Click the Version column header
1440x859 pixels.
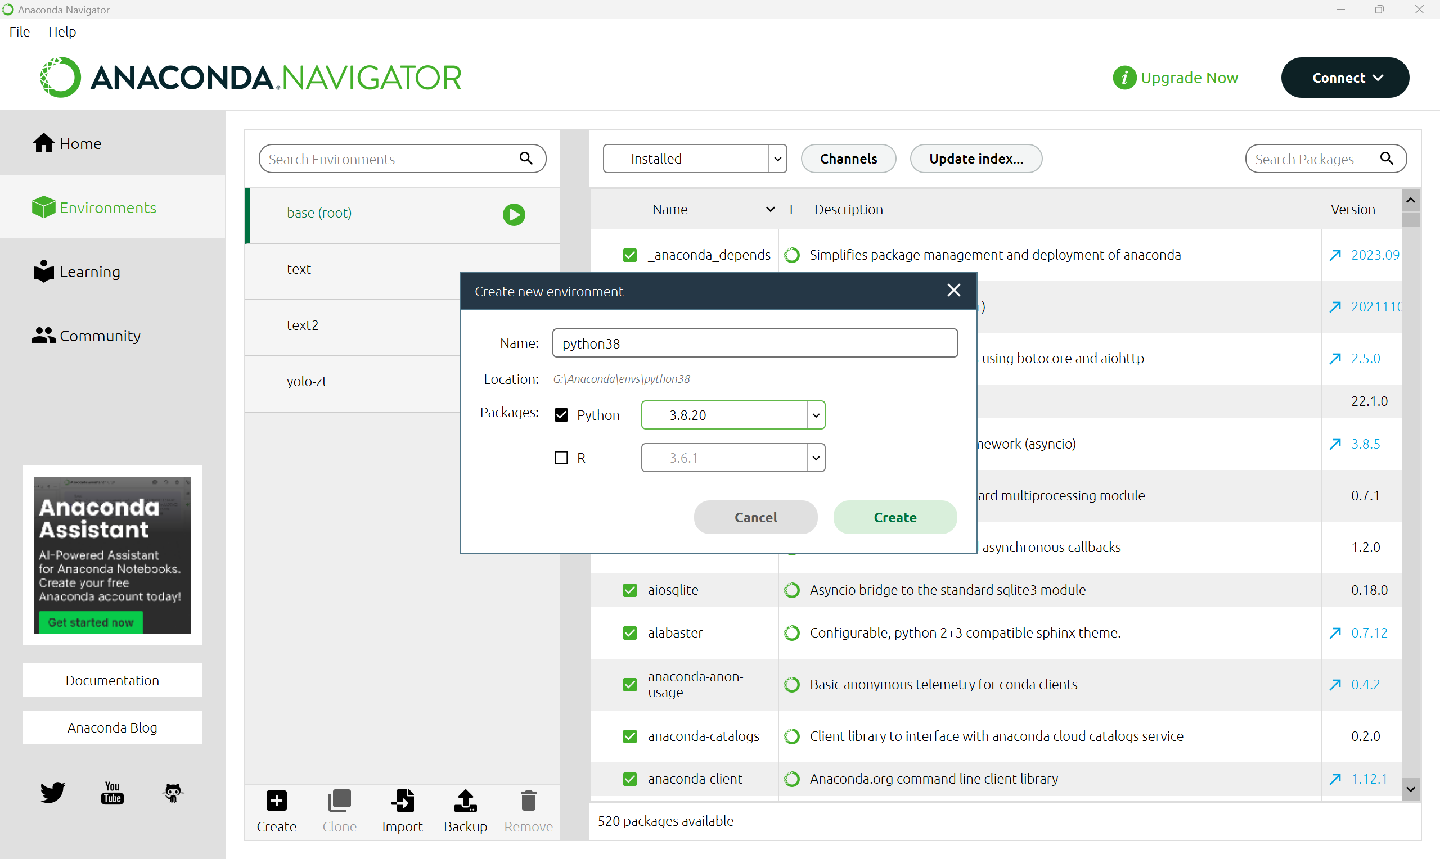(1353, 210)
